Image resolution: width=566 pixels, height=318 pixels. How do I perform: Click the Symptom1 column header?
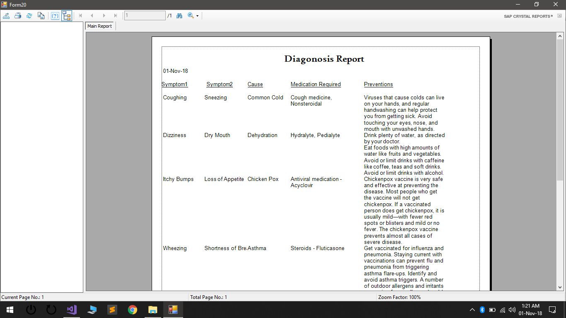[174, 84]
